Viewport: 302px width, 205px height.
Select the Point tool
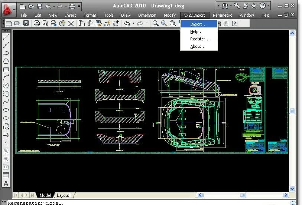[x=6, y=143]
